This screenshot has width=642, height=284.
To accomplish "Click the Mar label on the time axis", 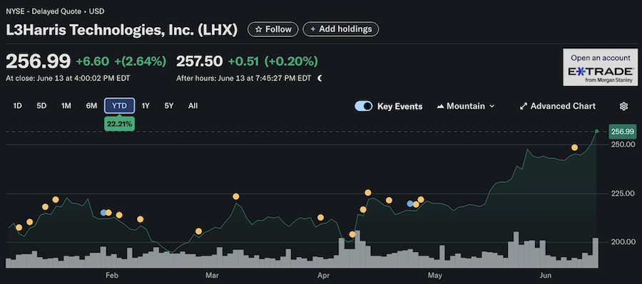I will click(213, 275).
